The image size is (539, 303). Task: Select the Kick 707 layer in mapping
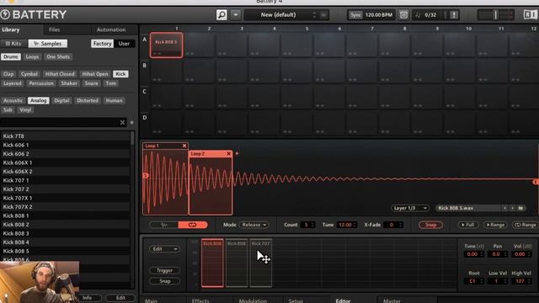(x=260, y=263)
